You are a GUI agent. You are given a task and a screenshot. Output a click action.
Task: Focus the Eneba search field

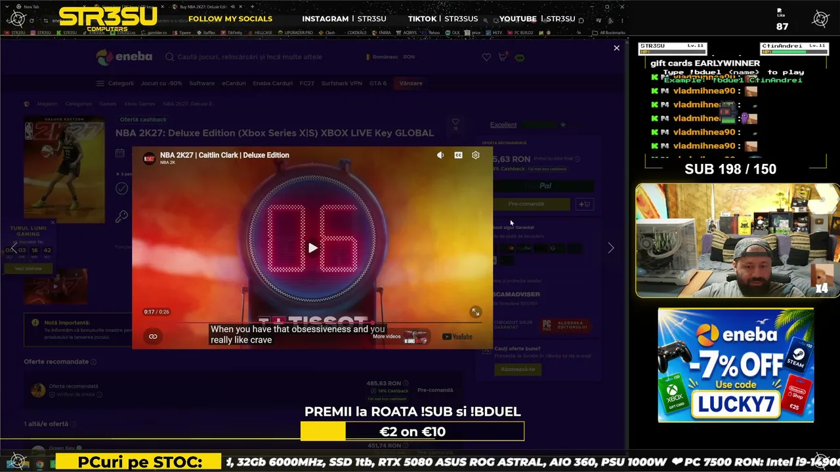259,57
